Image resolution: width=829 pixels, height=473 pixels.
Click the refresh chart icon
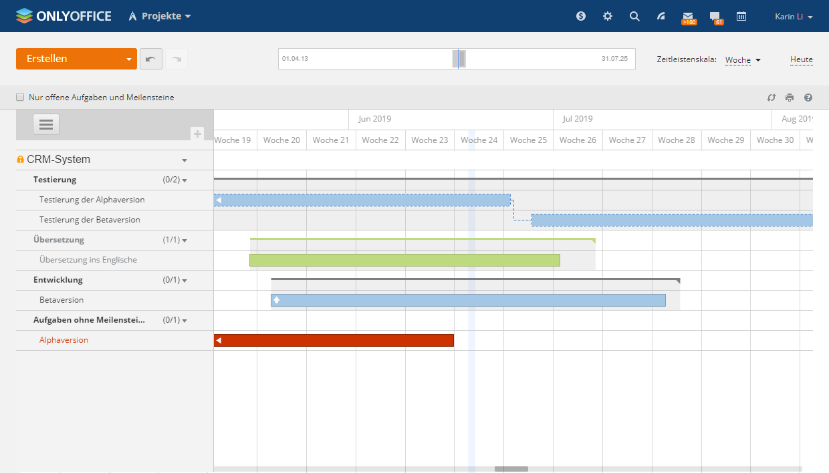coord(771,98)
